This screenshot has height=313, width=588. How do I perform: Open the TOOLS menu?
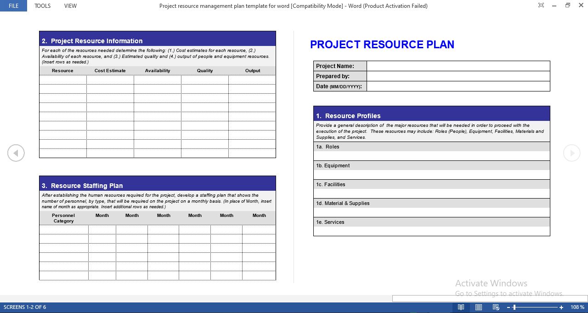(42, 6)
